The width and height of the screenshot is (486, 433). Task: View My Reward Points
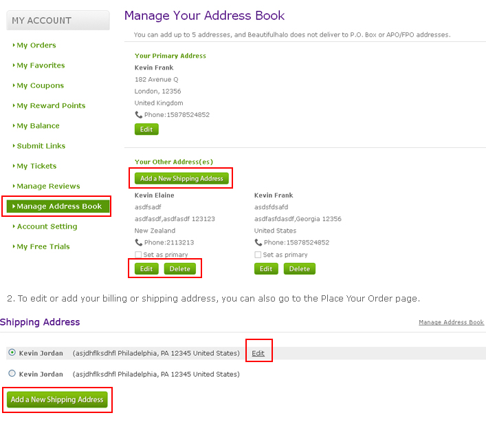click(x=51, y=106)
